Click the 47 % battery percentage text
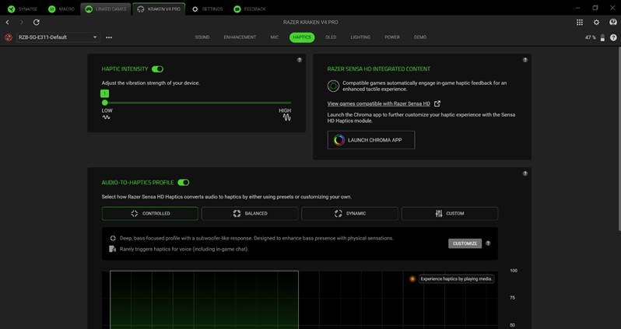The image size is (621, 329). click(591, 37)
